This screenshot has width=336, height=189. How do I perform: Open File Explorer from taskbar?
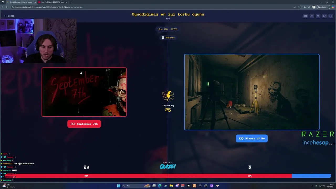click(x=171, y=186)
